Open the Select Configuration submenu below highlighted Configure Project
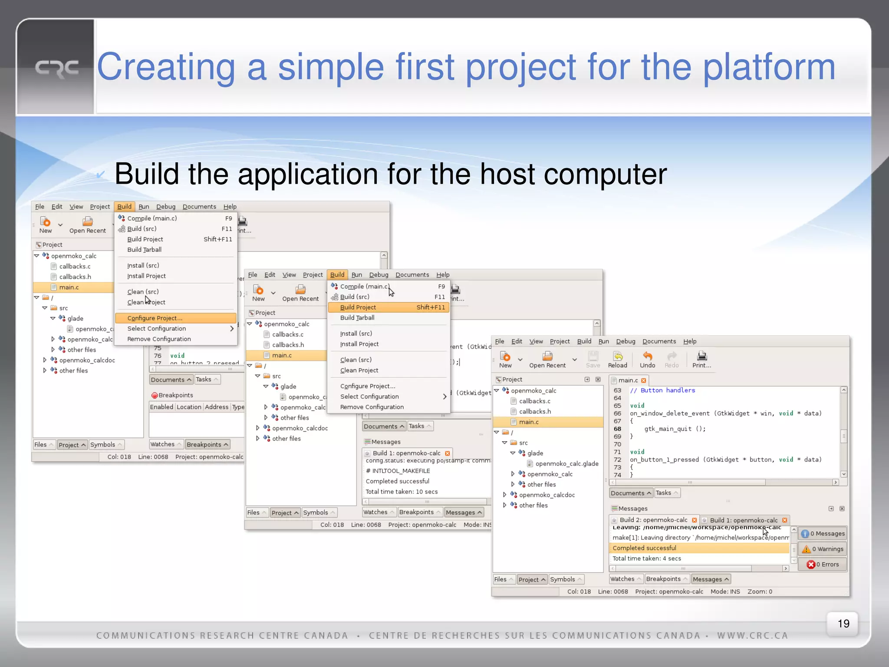The image size is (889, 667). 176,329
